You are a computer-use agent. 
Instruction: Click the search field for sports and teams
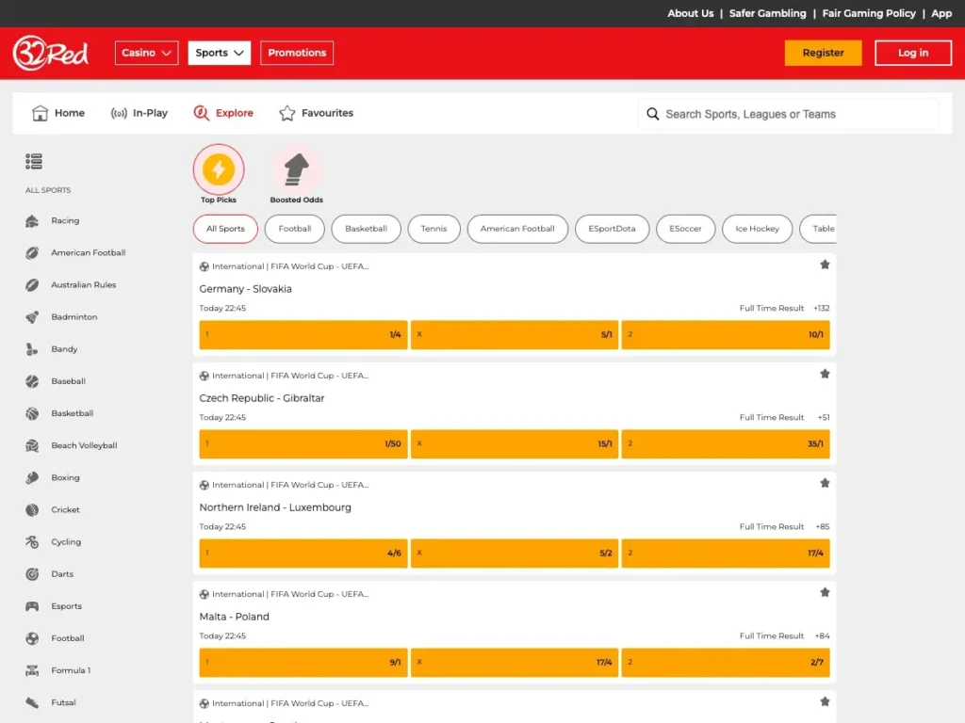(x=792, y=113)
